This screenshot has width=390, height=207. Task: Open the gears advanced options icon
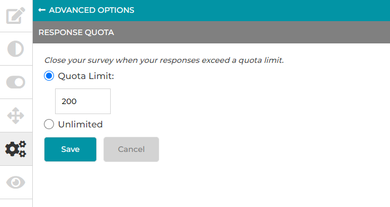coord(16,149)
